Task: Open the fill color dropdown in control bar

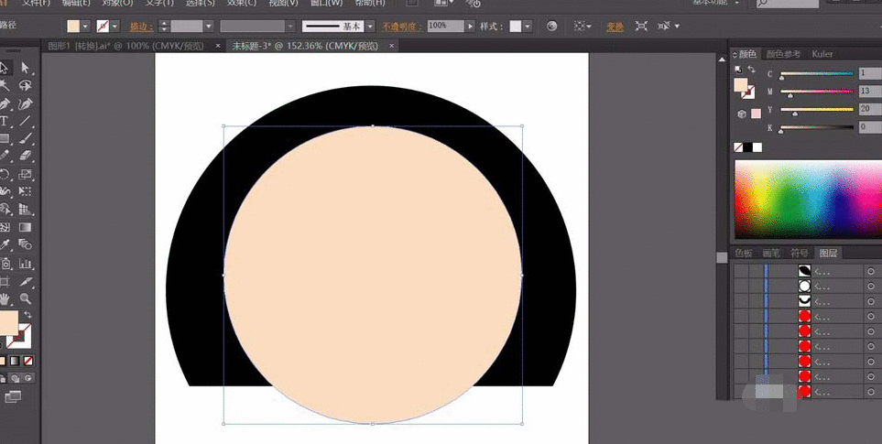Action: point(87,27)
